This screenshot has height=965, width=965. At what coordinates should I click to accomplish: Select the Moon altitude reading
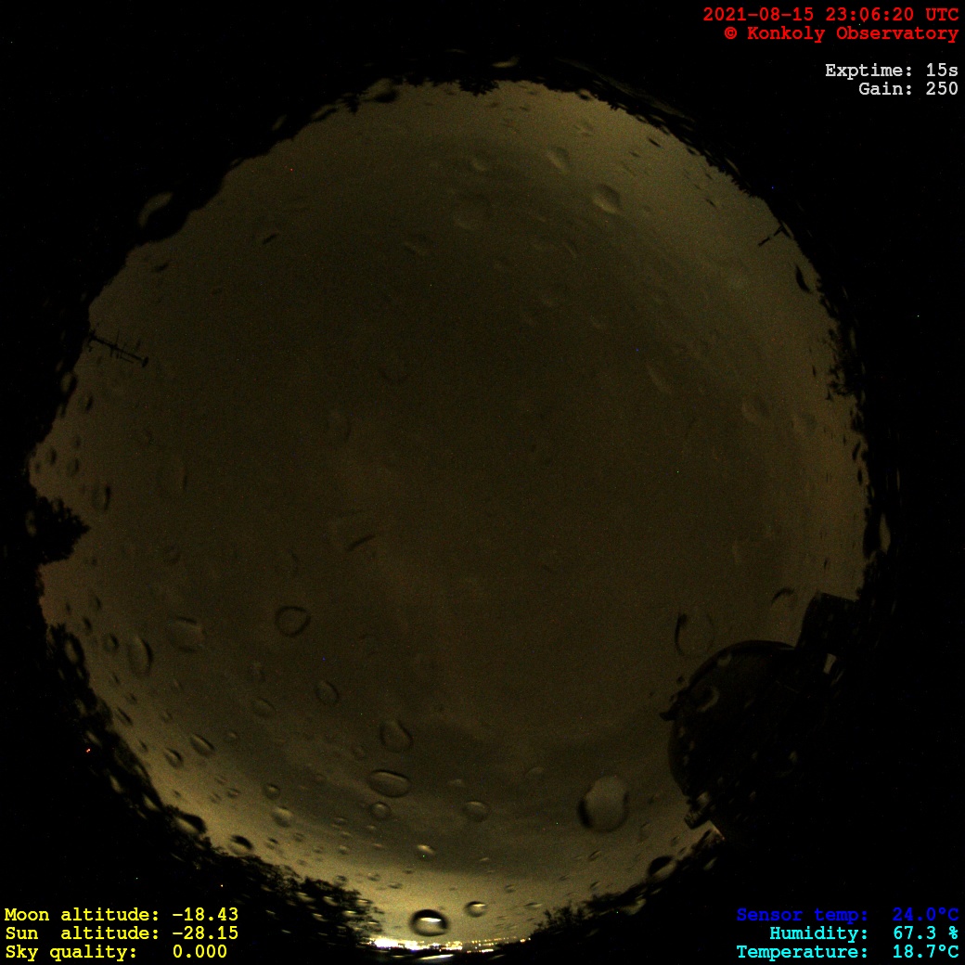(x=121, y=915)
